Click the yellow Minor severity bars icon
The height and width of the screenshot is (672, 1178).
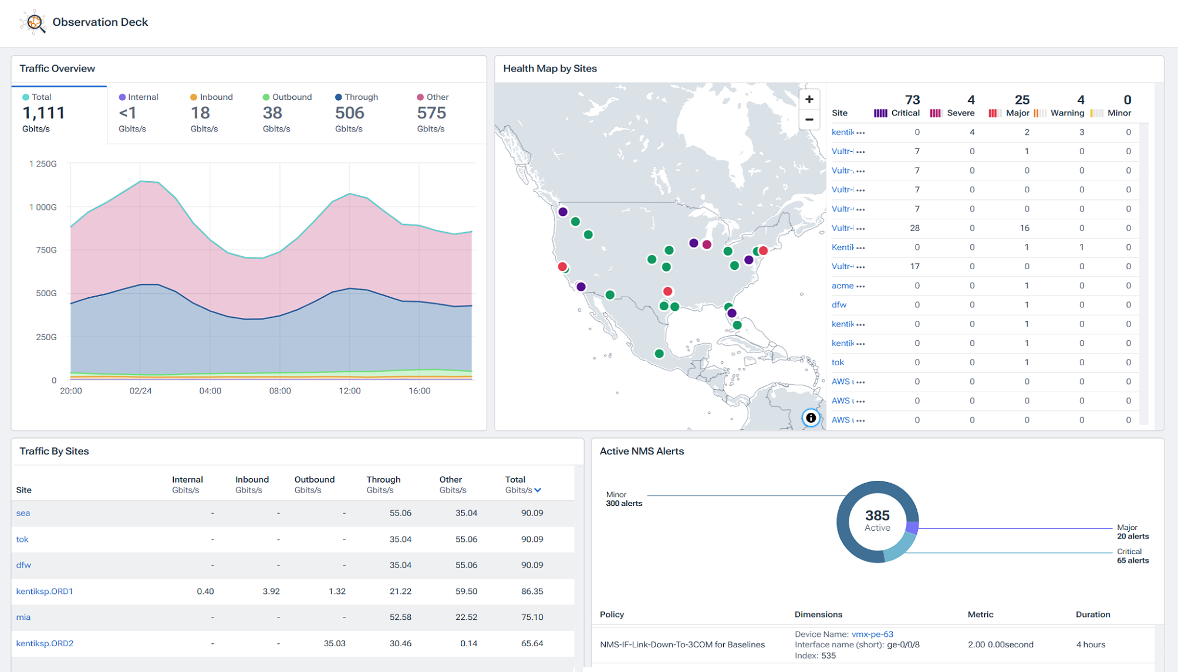(1096, 113)
